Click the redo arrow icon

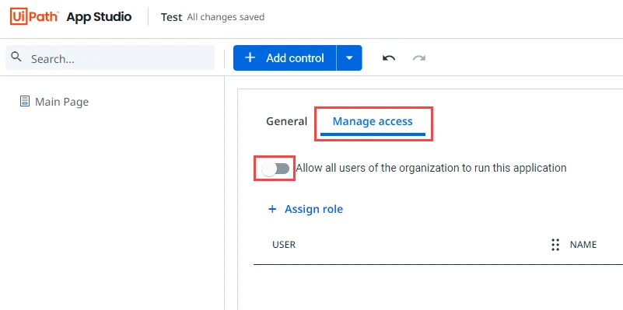pos(418,58)
